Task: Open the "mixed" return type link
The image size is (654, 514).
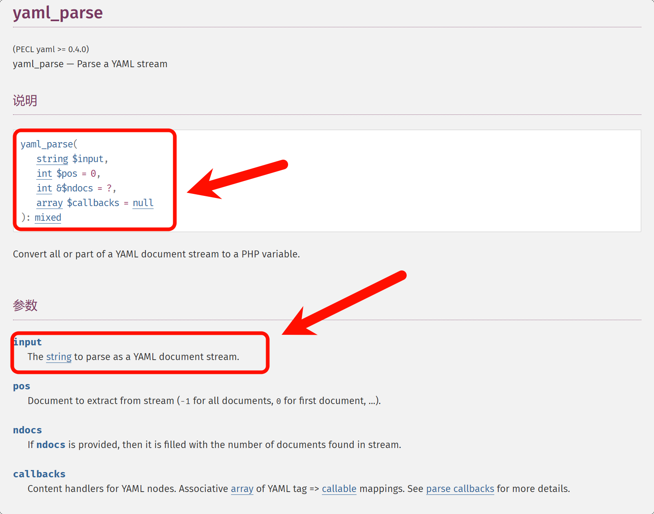Action: (48, 217)
